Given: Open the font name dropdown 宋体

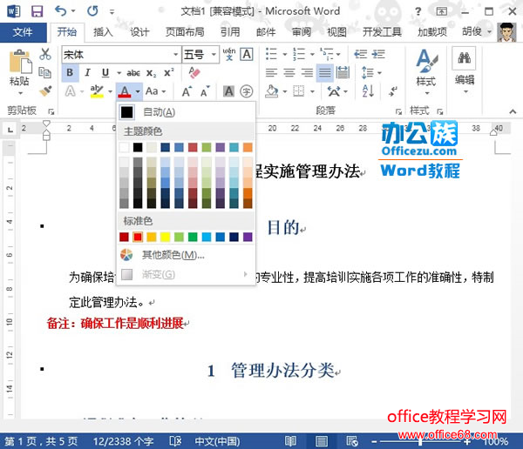Looking at the screenshot, I should 176,54.
